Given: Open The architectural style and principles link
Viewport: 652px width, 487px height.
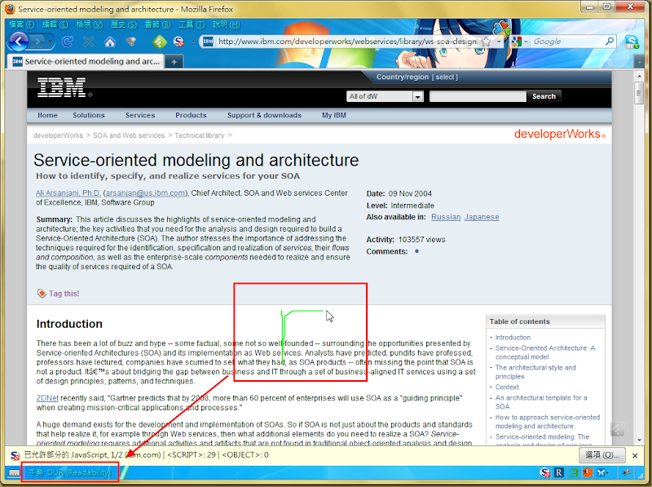Looking at the screenshot, I should [x=535, y=372].
